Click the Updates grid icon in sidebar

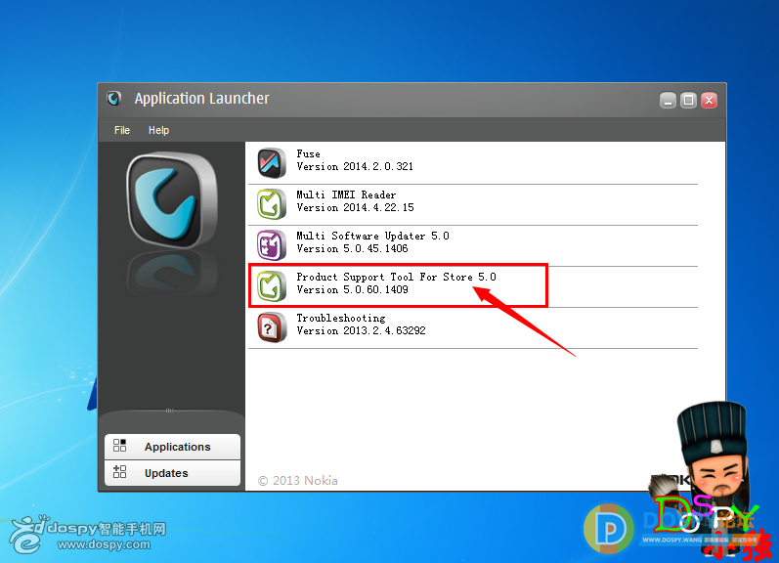[119, 471]
